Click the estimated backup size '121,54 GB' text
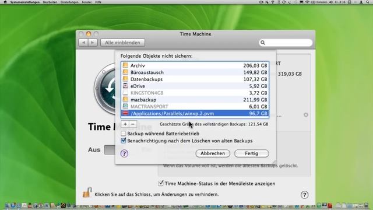 coord(258,124)
